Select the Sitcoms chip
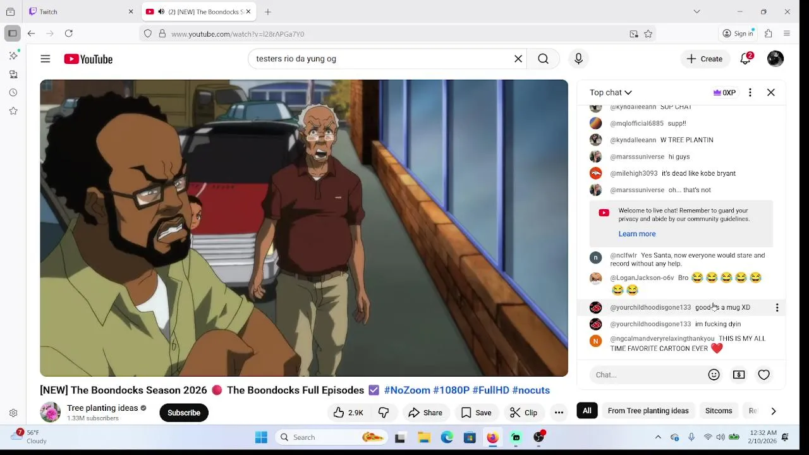 pos(719,411)
